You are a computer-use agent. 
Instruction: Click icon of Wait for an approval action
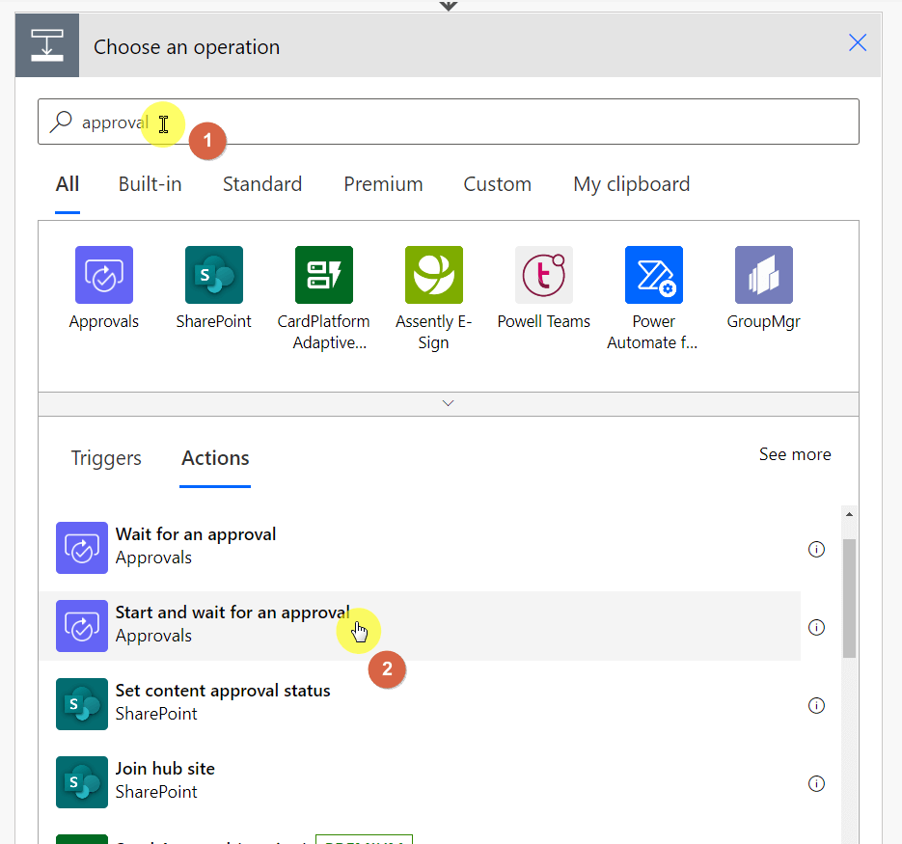(x=82, y=548)
